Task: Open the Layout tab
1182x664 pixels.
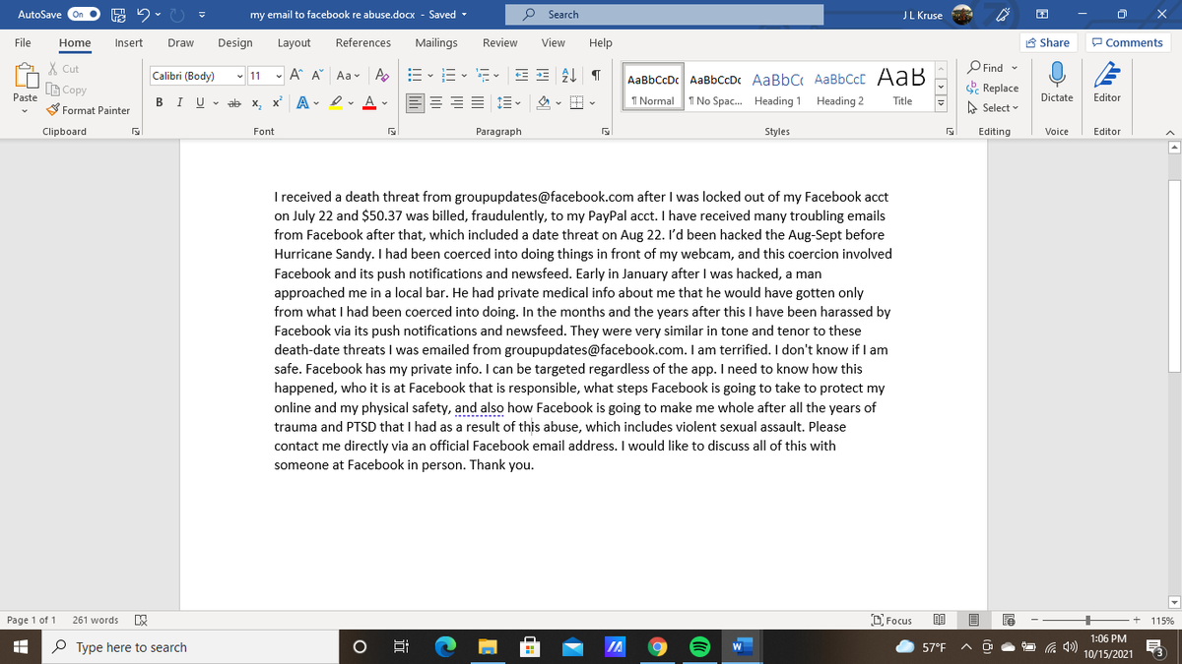Action: point(294,43)
